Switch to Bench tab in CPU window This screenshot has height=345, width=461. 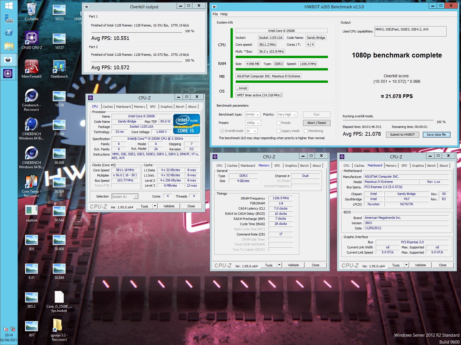180,107
